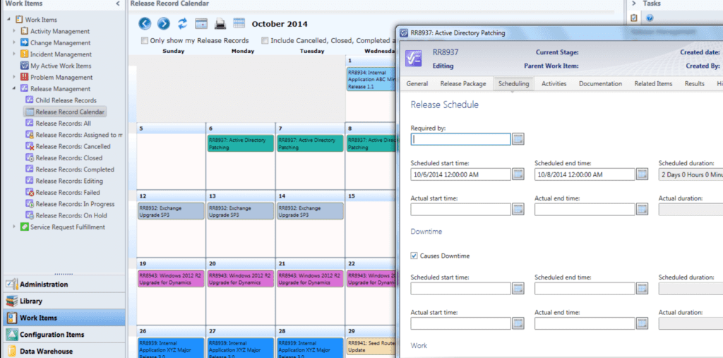Go to previous month with back arrow

click(x=145, y=23)
